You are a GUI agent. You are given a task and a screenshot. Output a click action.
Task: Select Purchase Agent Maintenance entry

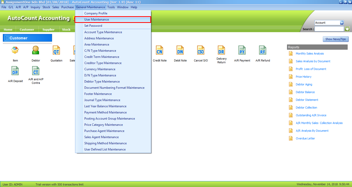click(x=113, y=131)
